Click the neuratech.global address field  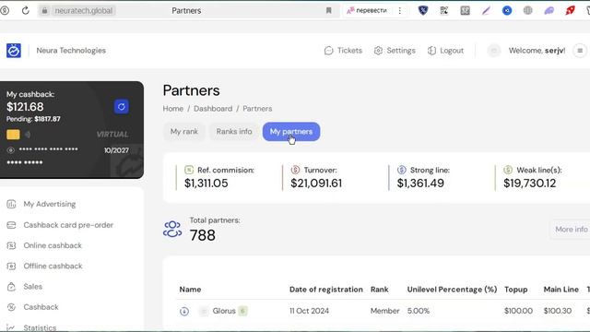point(84,10)
